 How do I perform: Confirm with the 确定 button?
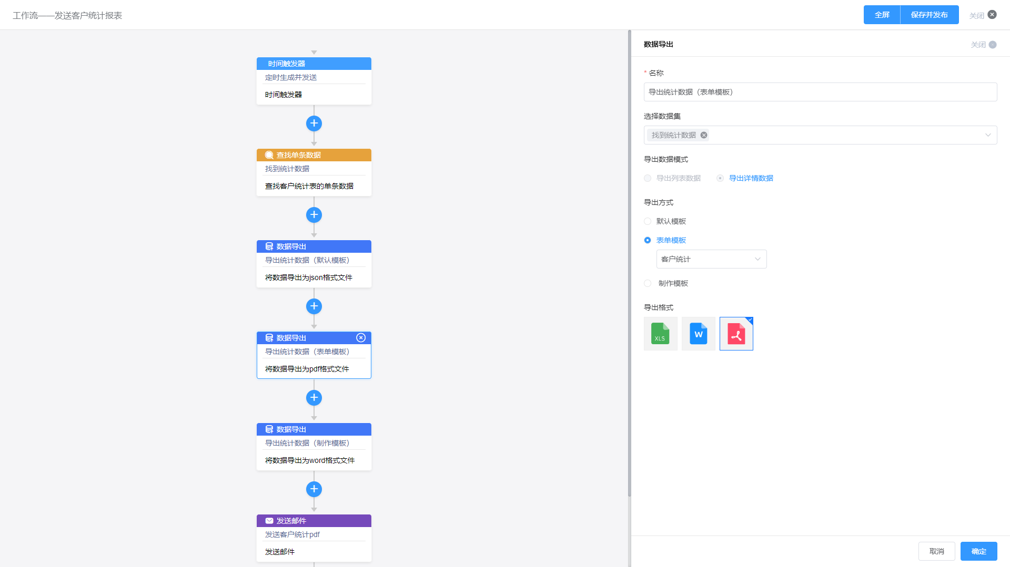click(x=979, y=551)
